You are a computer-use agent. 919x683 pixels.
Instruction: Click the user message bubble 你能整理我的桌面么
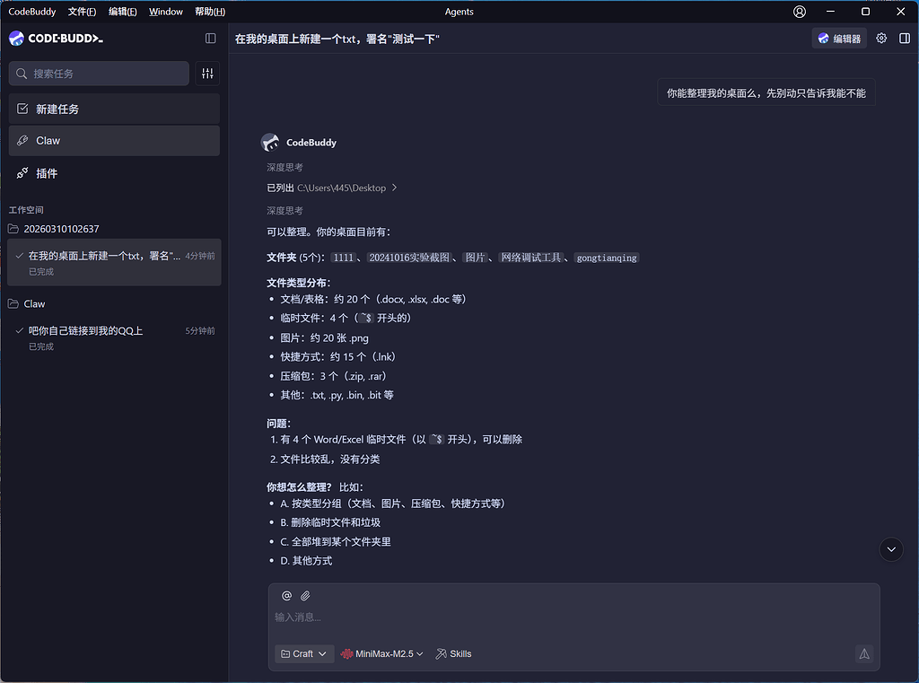(x=766, y=92)
